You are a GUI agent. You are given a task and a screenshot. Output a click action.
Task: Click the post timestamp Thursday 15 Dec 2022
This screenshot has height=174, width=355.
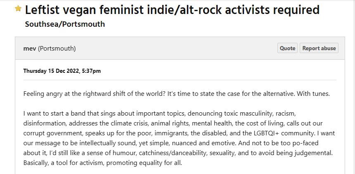point(62,71)
